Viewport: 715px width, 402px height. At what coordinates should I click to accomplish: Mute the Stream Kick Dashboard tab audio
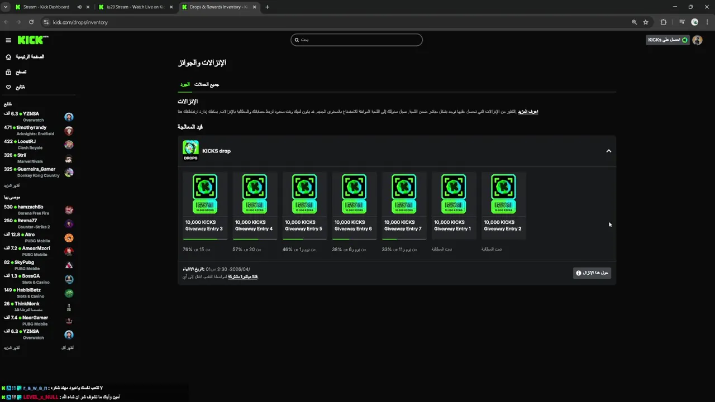[79, 7]
